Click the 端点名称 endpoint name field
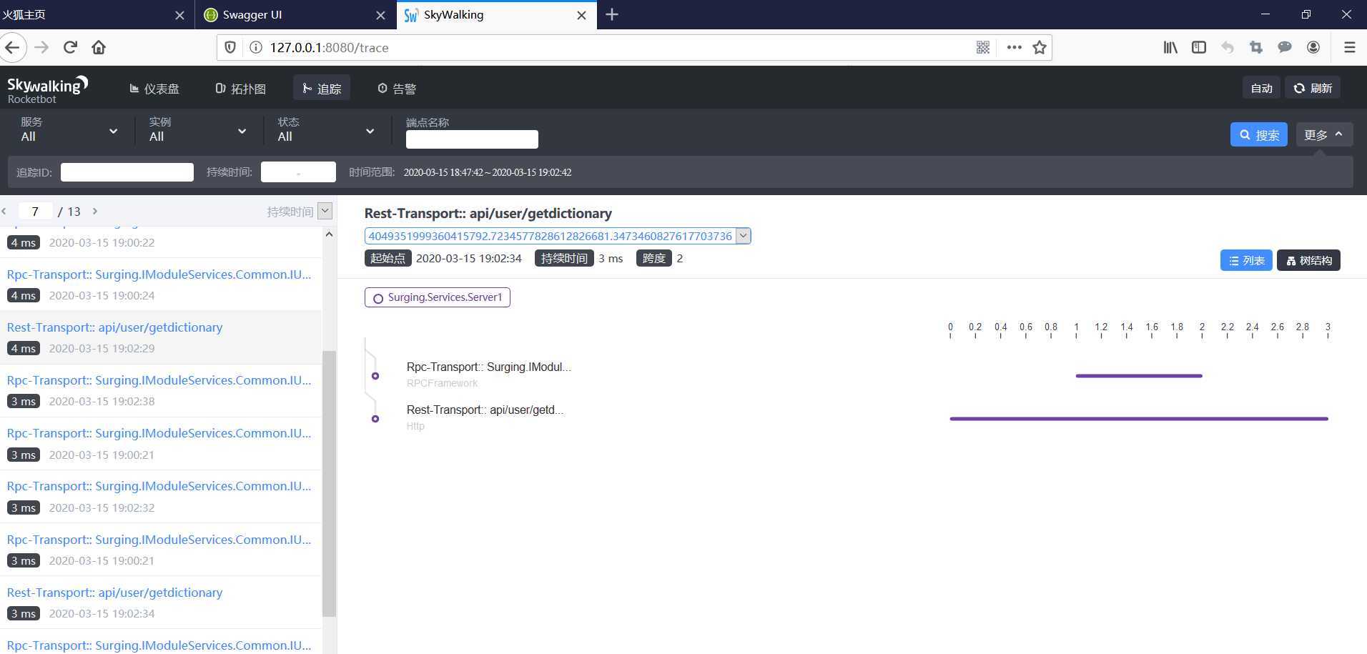Viewport: 1367px width, 654px height. tap(472, 139)
